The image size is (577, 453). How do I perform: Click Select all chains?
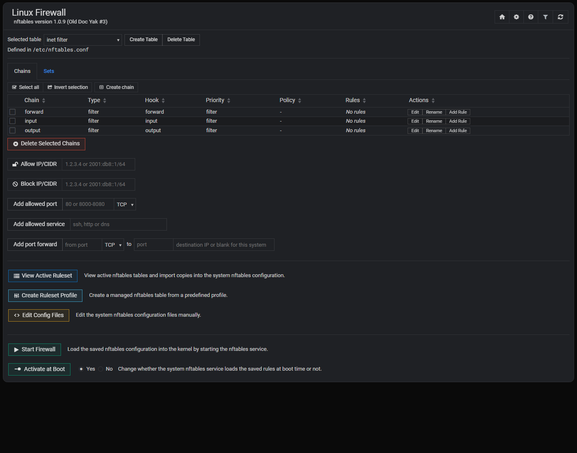point(26,87)
